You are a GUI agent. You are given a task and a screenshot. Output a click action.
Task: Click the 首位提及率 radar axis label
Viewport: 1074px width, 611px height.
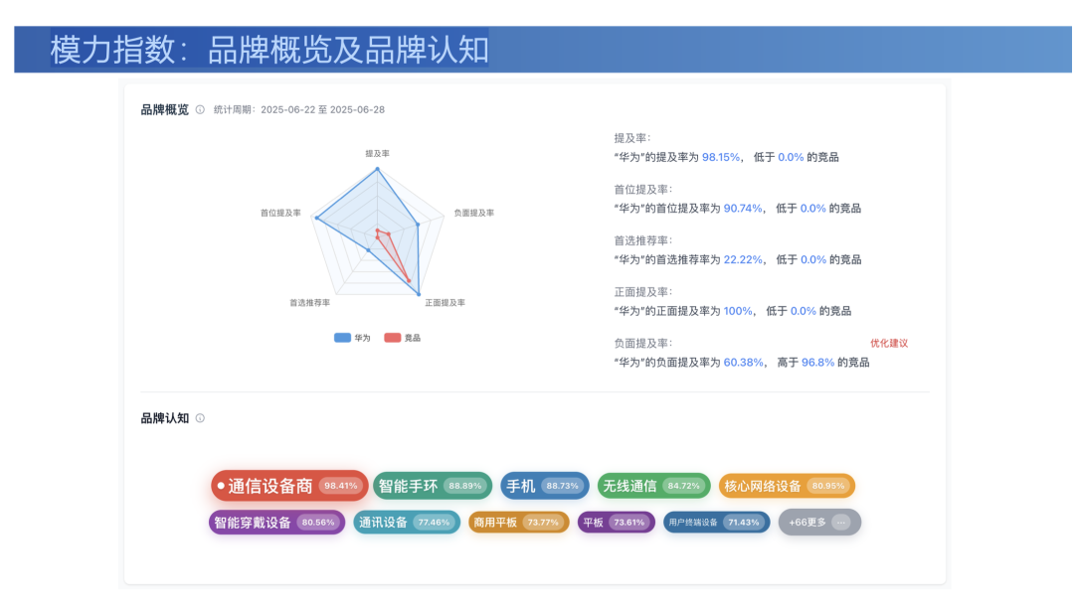[280, 213]
